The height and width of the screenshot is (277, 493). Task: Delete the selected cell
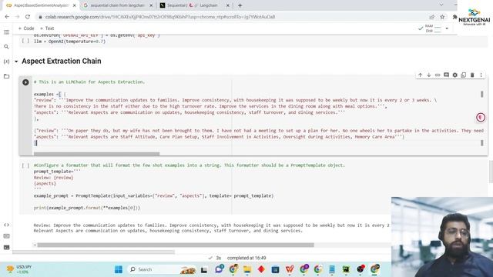click(472, 75)
